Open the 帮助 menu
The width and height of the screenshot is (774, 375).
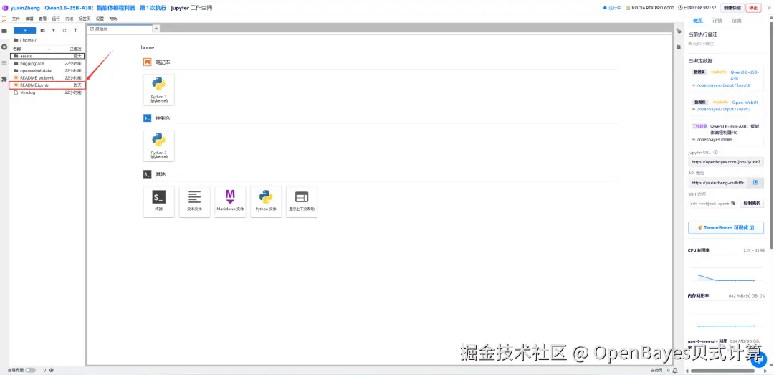click(113, 19)
